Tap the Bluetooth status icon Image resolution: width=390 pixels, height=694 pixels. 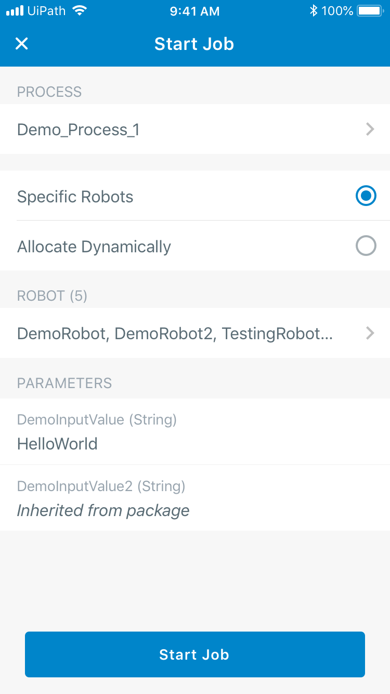point(313,11)
